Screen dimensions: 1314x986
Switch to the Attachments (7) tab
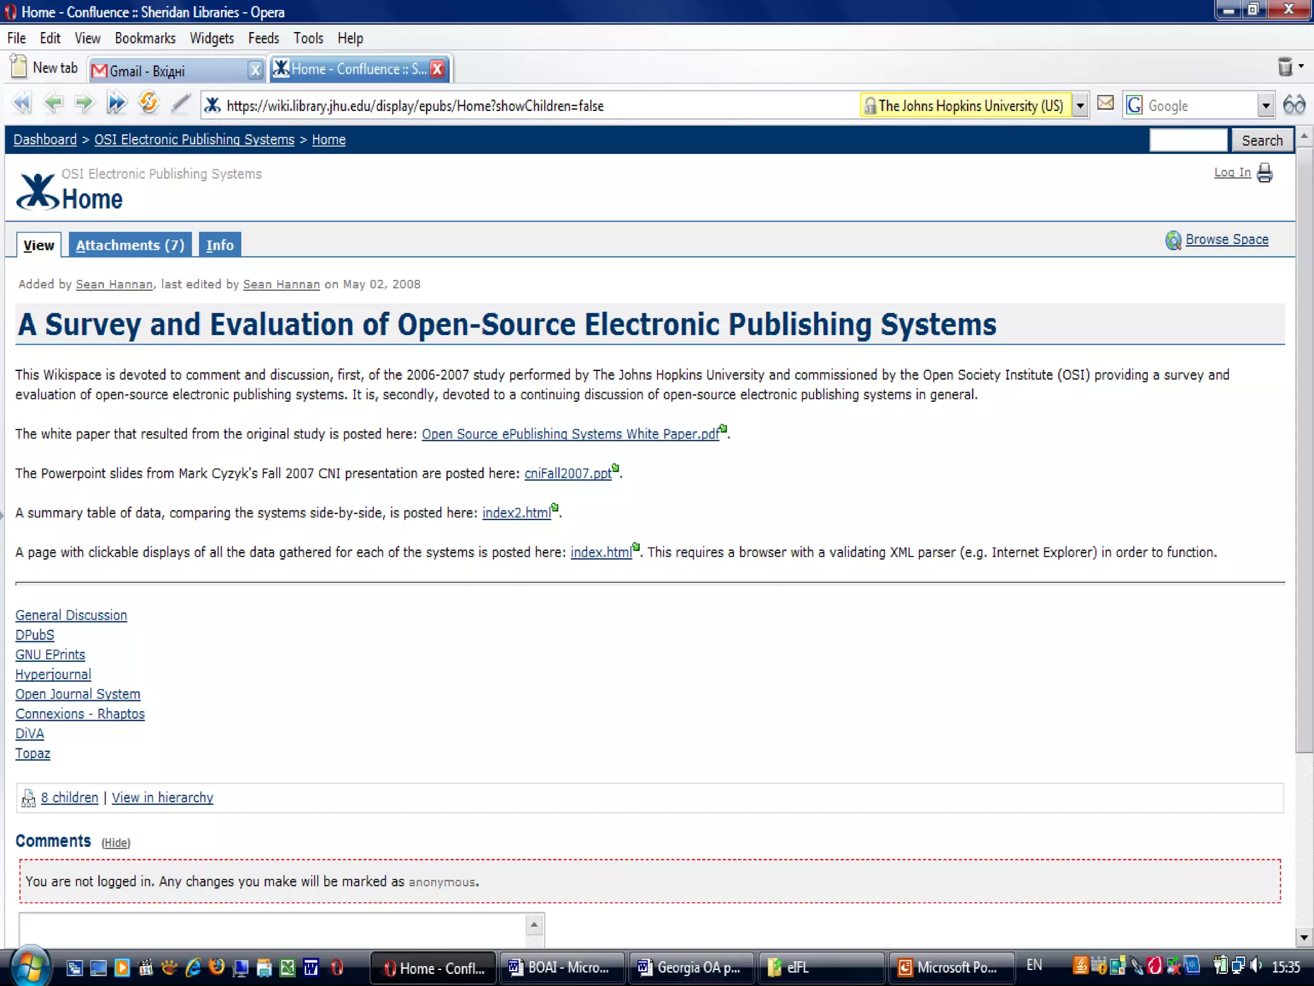click(130, 245)
